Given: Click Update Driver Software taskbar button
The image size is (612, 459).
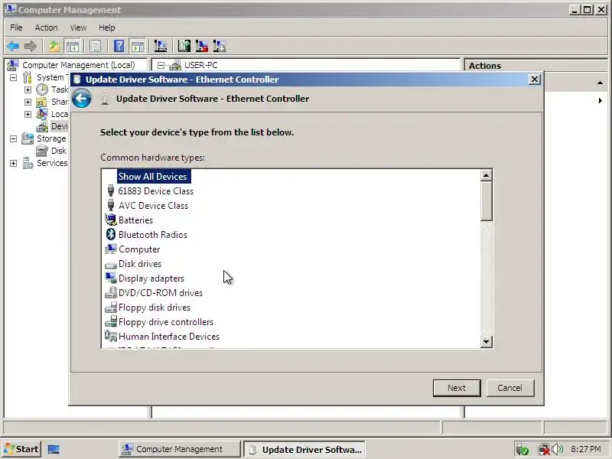Looking at the screenshot, I should coord(304,449).
